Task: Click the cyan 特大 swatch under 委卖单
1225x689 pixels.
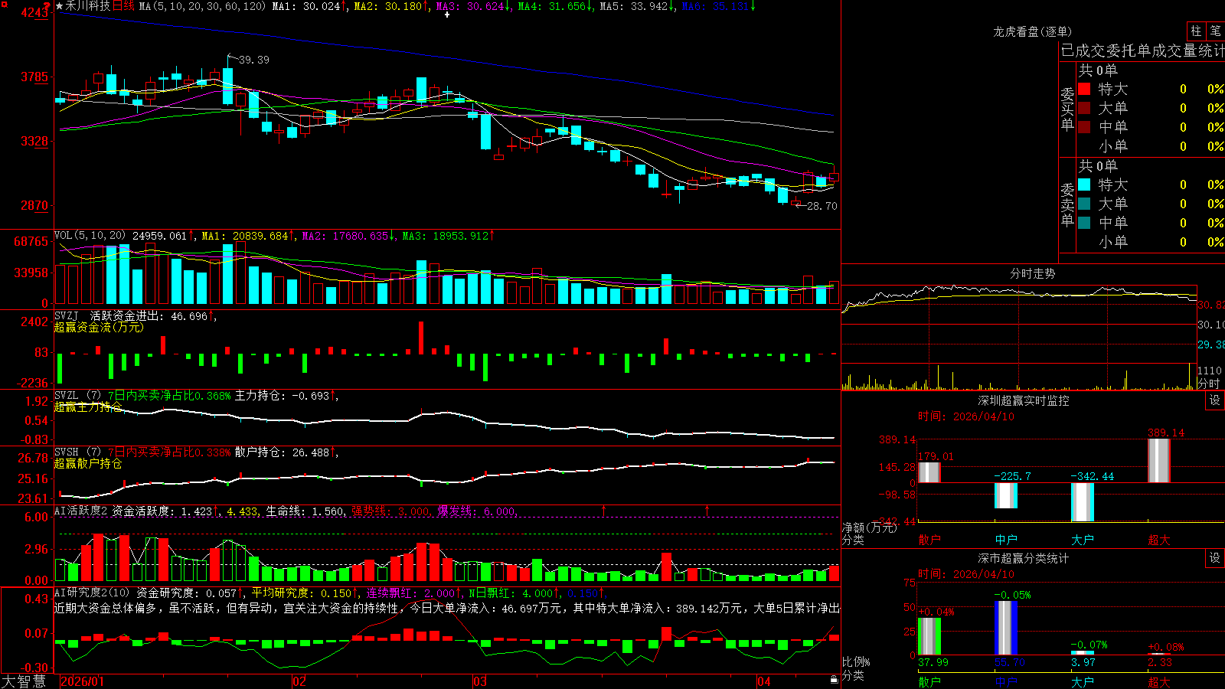Action: coord(1084,184)
